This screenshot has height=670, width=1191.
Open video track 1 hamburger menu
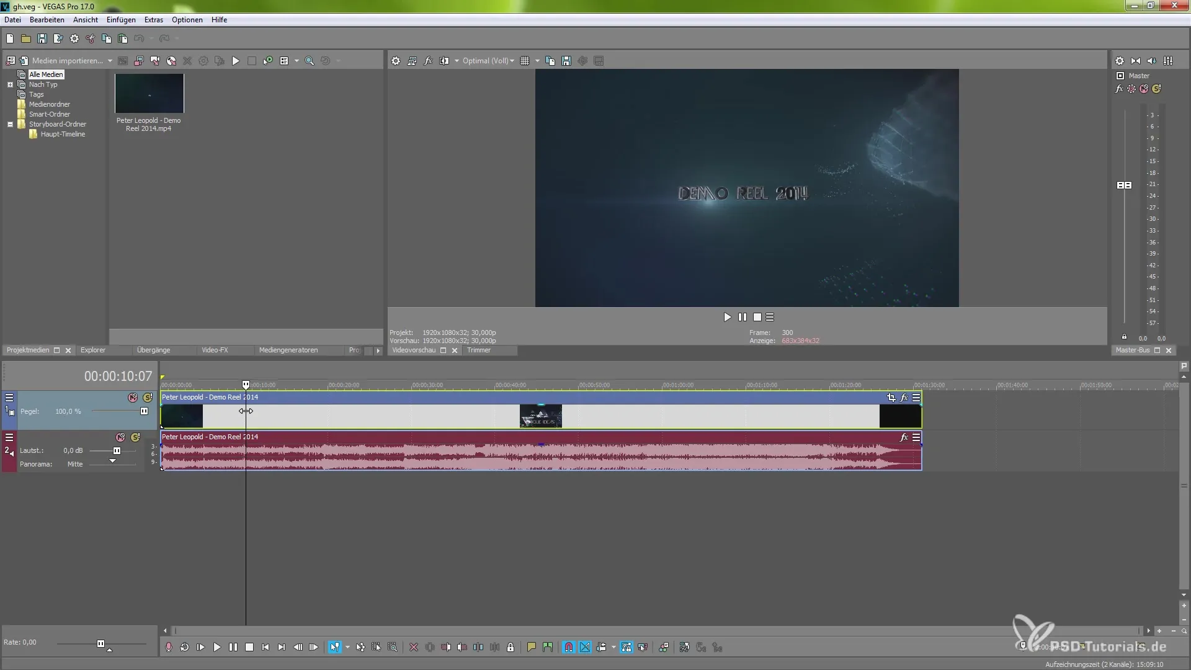click(x=9, y=398)
